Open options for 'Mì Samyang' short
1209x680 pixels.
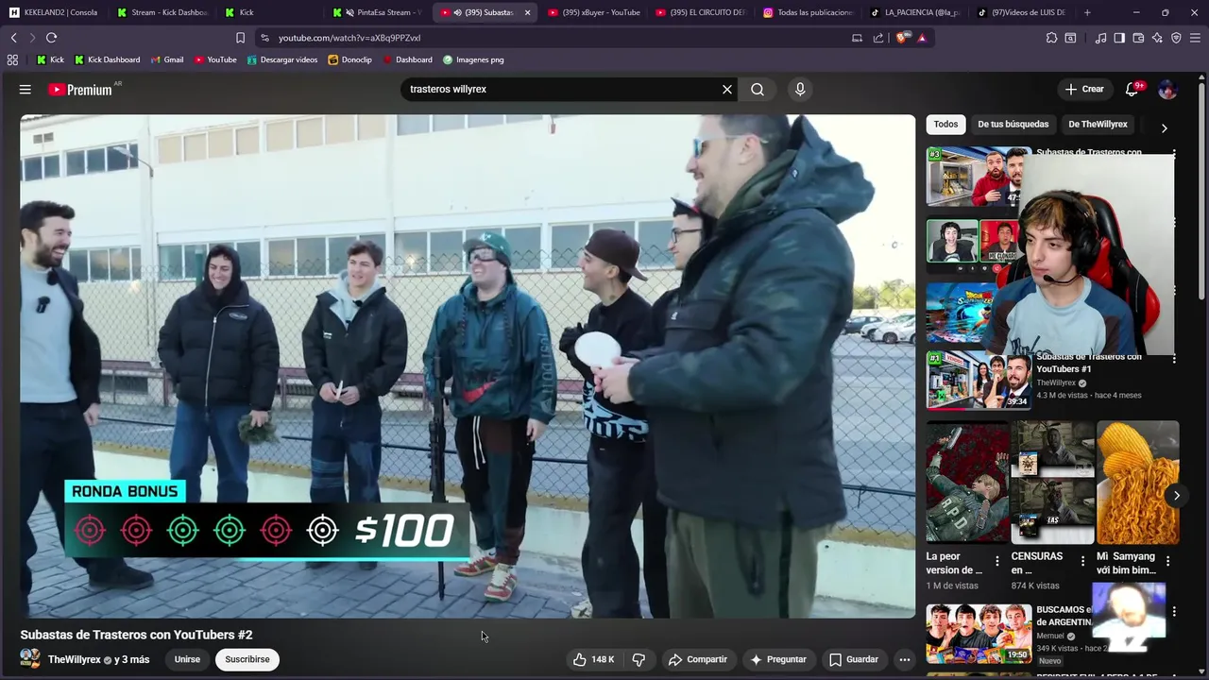(x=1167, y=561)
